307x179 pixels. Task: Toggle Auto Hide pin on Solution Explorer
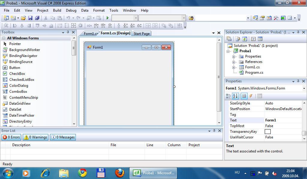(x=298, y=32)
